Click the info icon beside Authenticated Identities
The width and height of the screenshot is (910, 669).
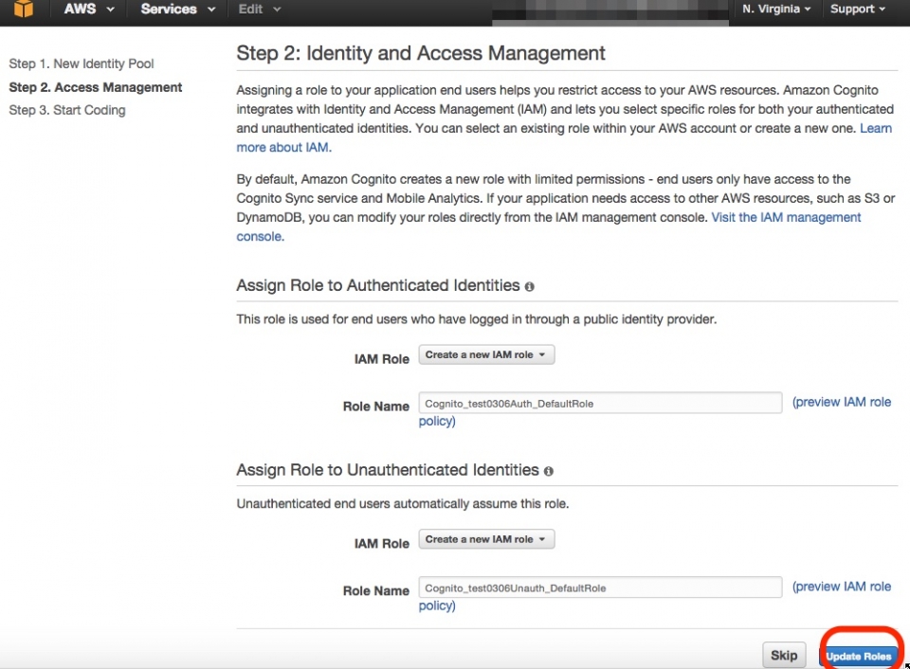pos(529,286)
